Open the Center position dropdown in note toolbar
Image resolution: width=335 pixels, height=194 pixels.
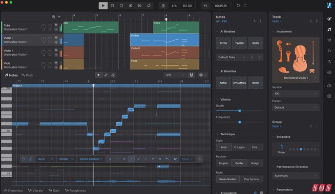66,159
